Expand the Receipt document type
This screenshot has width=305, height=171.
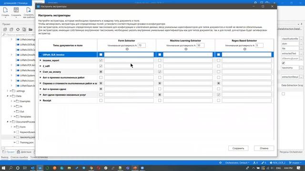click(x=41, y=100)
